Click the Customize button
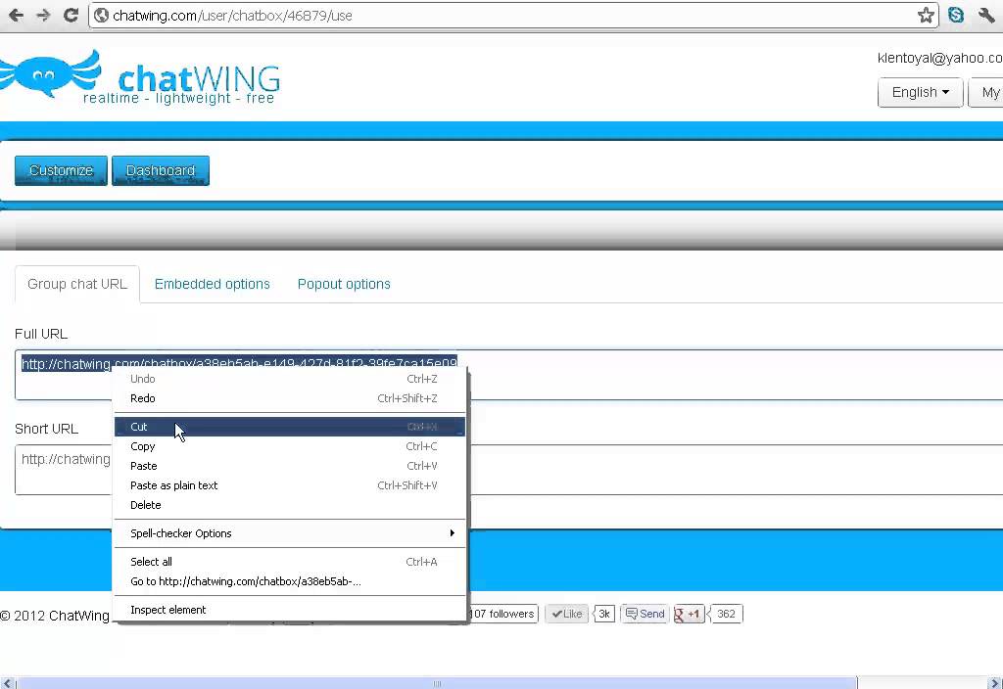 [x=61, y=170]
